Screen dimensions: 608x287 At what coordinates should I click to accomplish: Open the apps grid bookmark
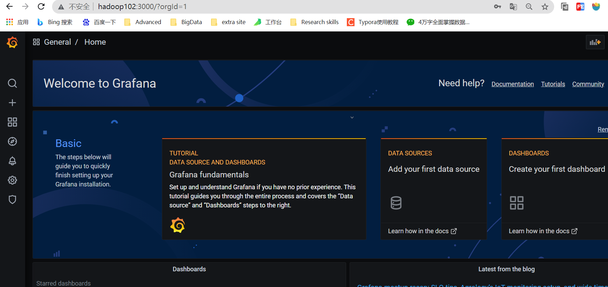(17, 22)
